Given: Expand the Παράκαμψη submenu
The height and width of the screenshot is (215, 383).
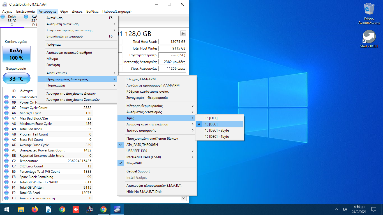Looking at the screenshot, I should tap(77, 85).
